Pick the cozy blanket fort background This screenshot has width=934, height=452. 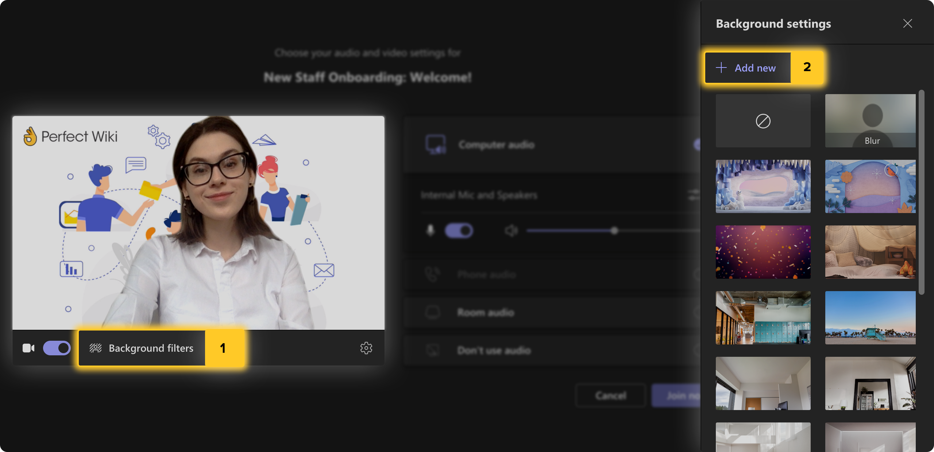pyautogui.click(x=870, y=252)
